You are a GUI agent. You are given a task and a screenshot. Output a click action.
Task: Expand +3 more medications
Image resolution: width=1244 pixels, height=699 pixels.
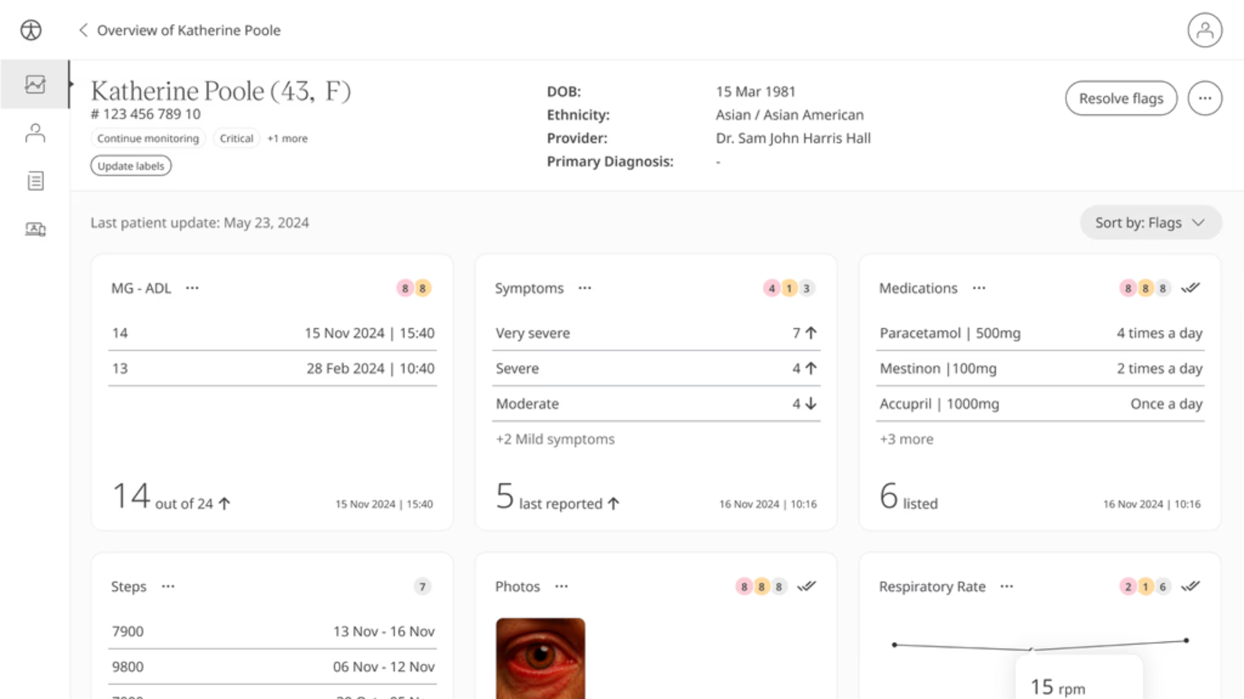pyautogui.click(x=906, y=439)
